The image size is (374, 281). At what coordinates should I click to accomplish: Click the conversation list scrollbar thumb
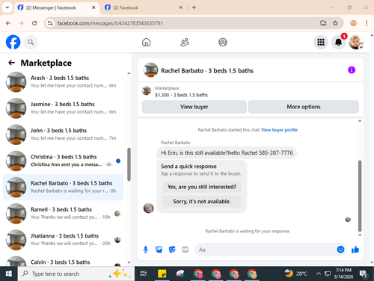click(x=129, y=164)
